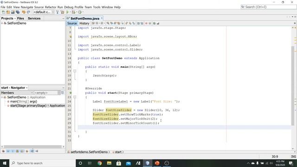Click the New File toolbar icon

coord(3,12)
